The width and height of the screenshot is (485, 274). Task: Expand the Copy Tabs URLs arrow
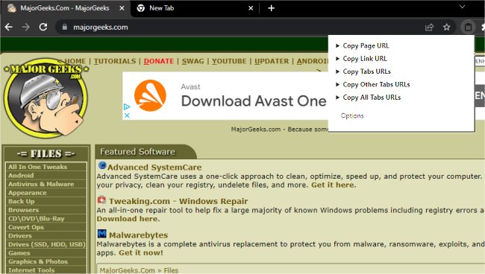(x=337, y=71)
